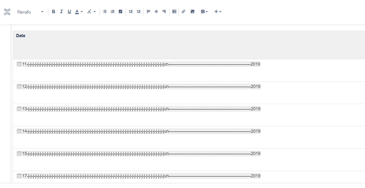
Task: Click the date lozenge starting with 12
Action: click(138, 87)
